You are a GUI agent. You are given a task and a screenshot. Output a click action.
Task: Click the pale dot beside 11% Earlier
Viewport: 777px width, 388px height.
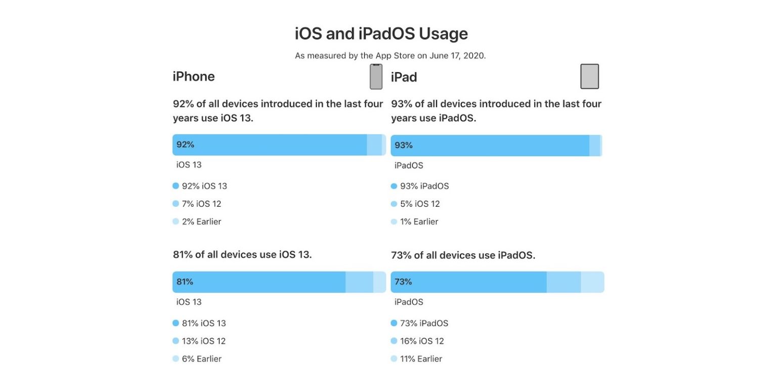(394, 359)
